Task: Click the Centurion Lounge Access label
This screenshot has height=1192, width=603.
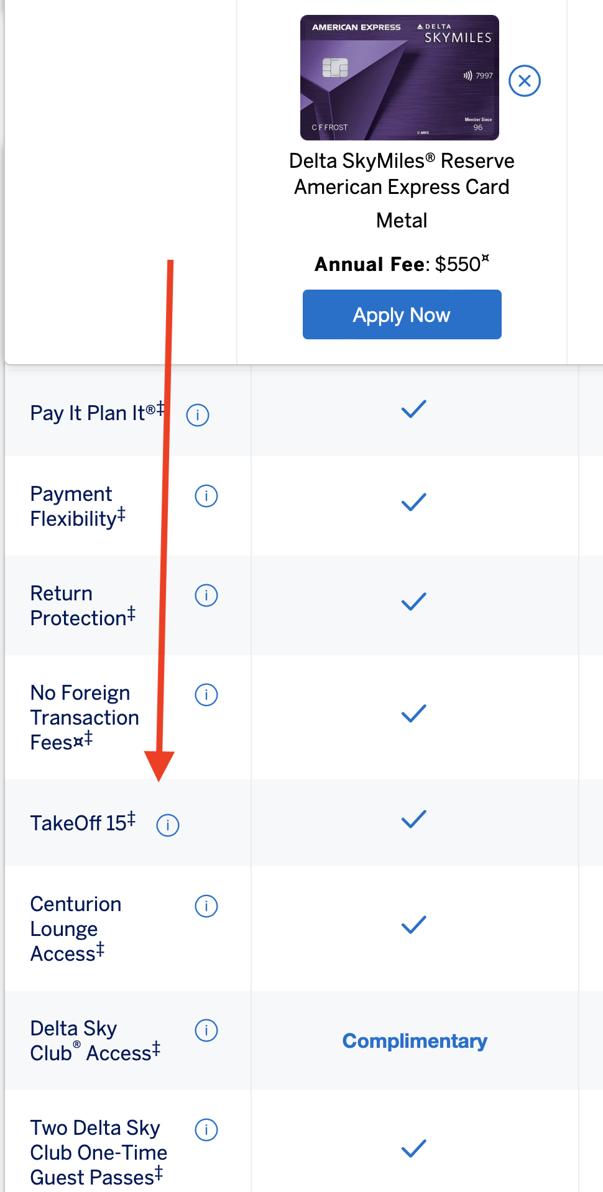Action: pyautogui.click(x=76, y=928)
